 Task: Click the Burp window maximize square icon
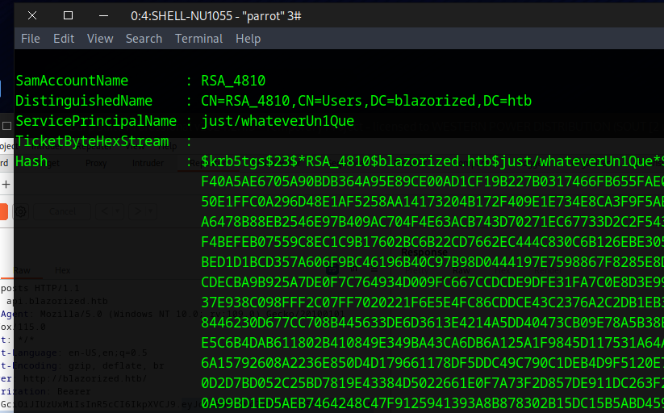(x=6, y=125)
